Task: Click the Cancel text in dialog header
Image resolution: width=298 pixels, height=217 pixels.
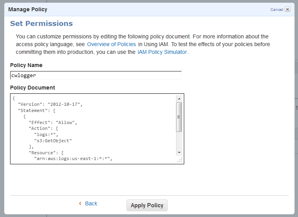Action: pos(277,10)
